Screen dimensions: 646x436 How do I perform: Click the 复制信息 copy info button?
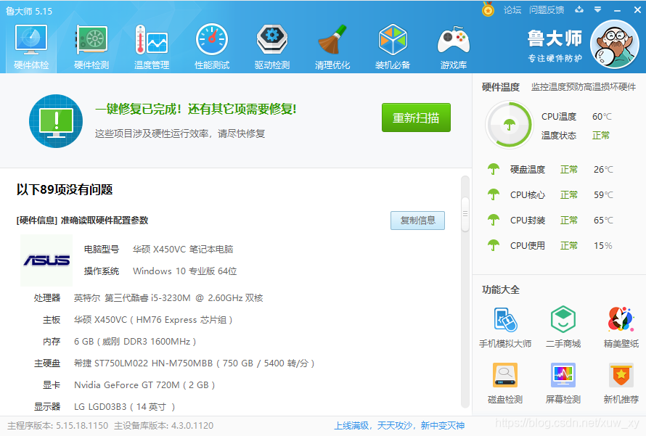pos(418,221)
